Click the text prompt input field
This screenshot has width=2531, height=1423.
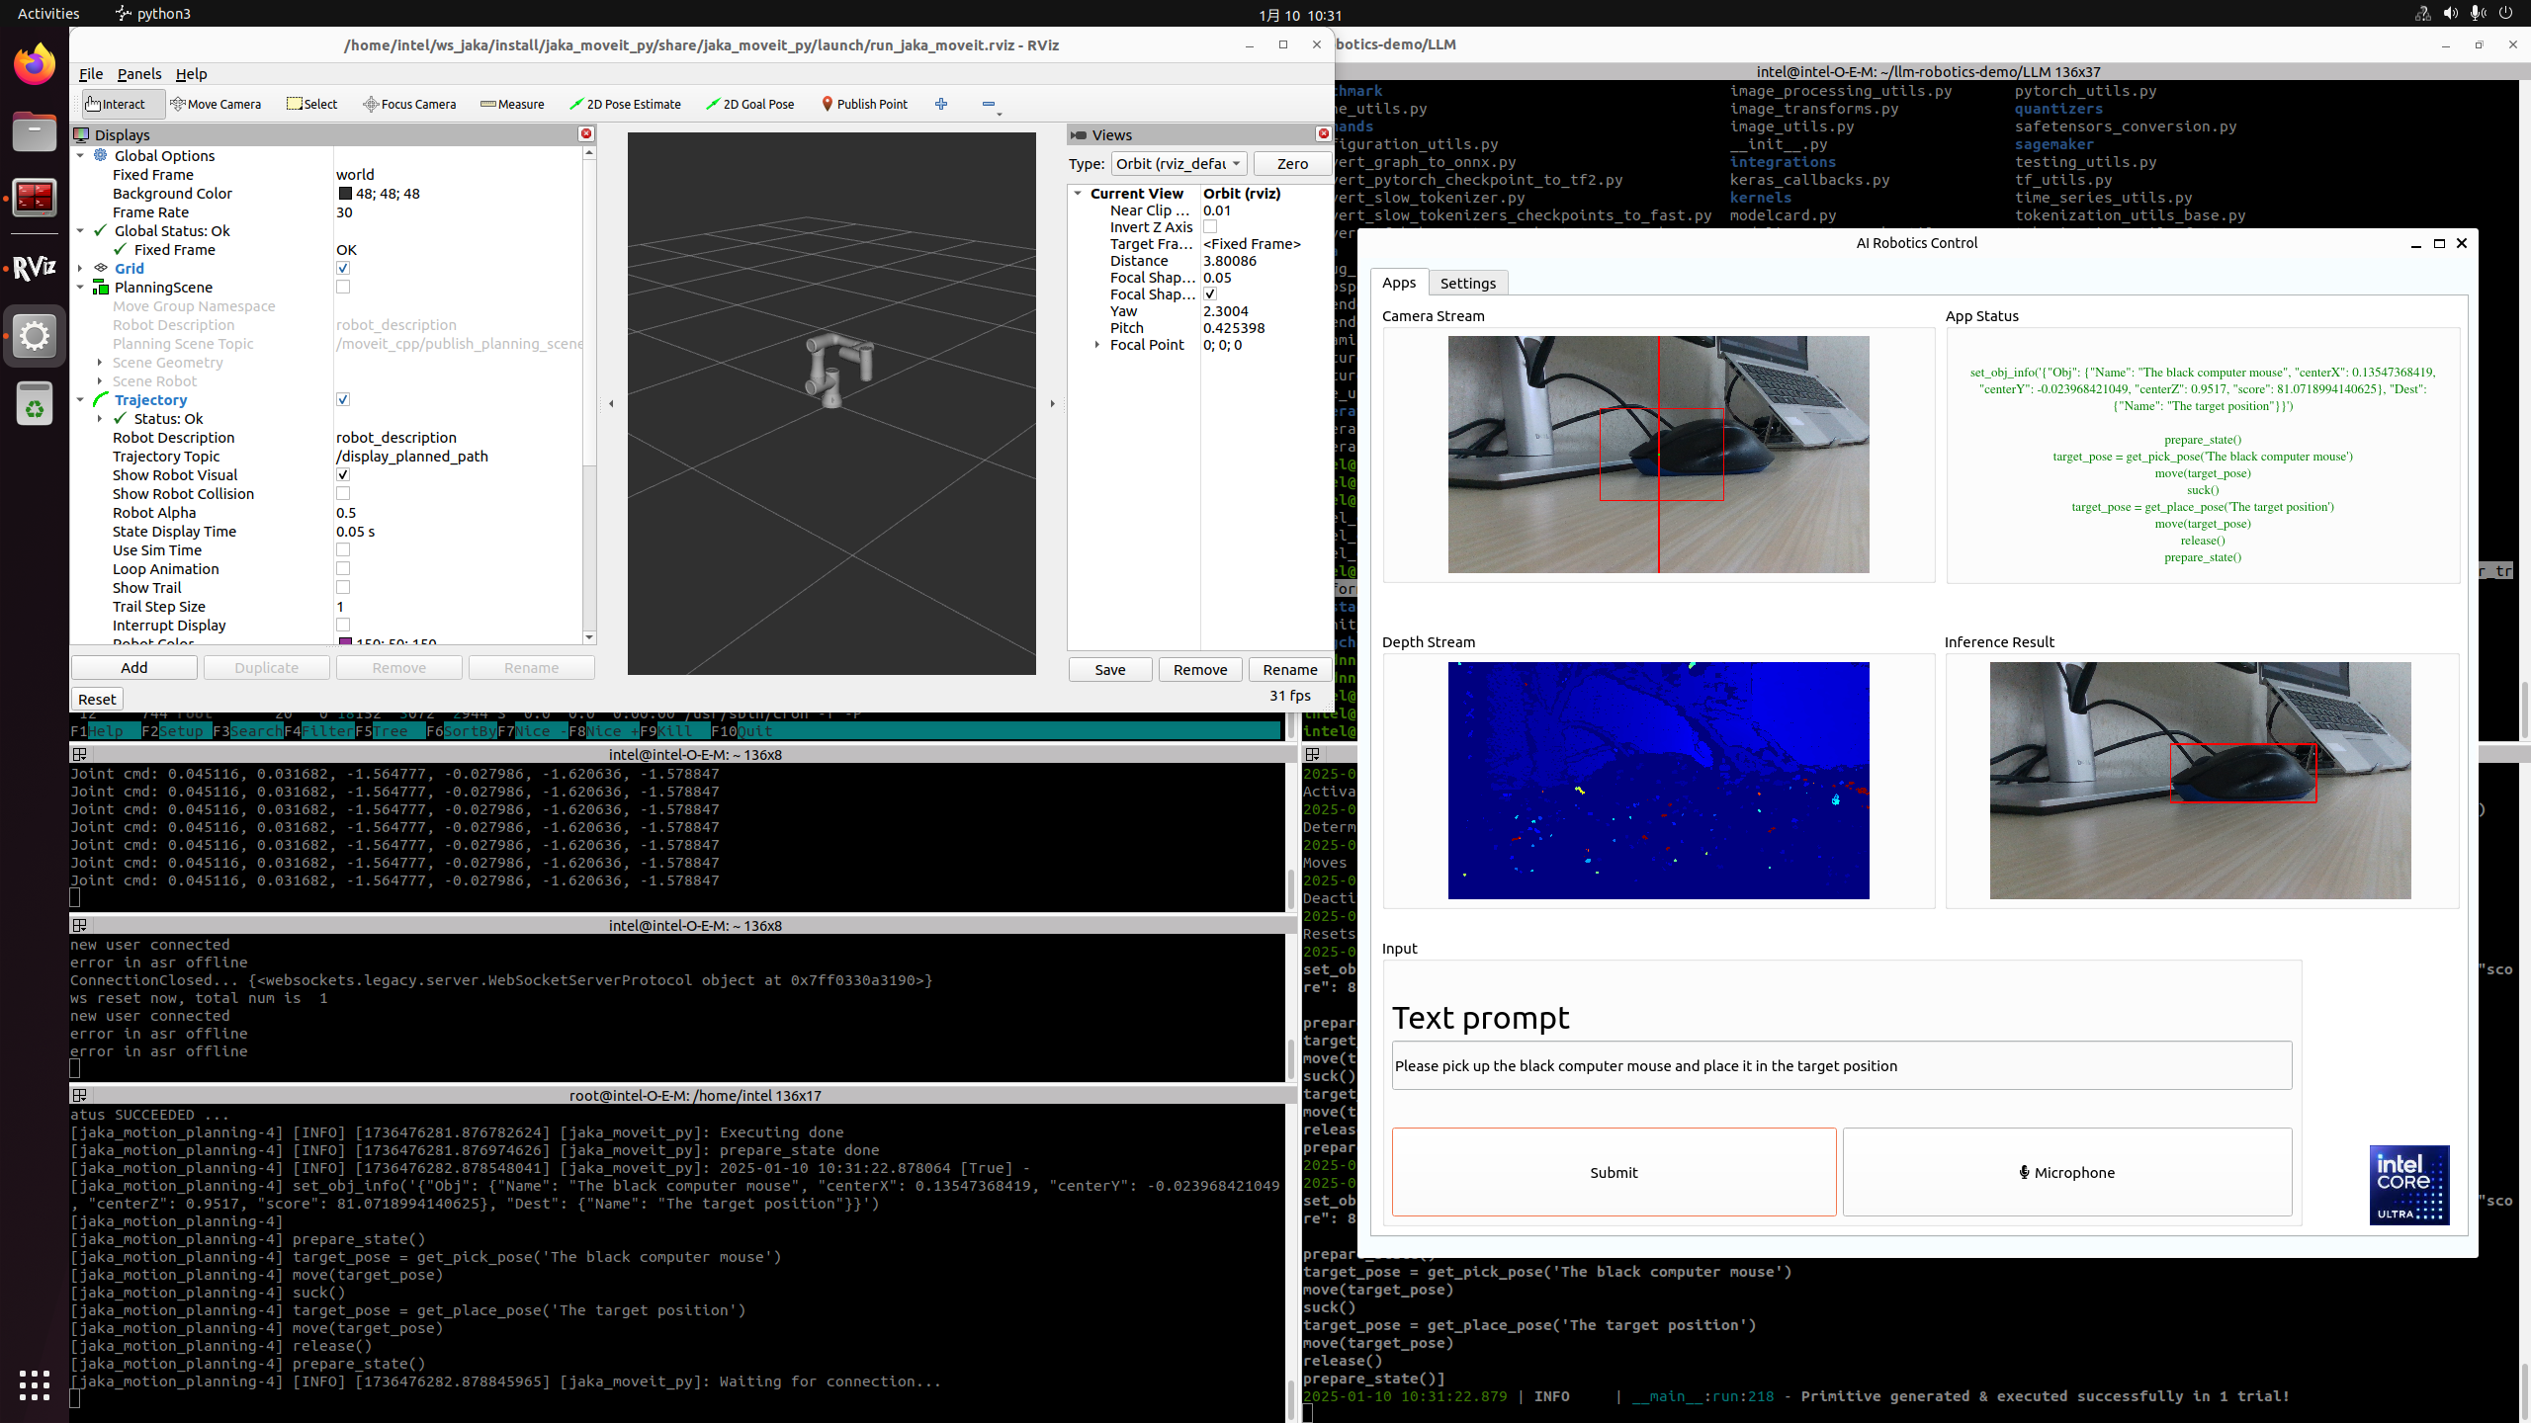pyautogui.click(x=1841, y=1065)
